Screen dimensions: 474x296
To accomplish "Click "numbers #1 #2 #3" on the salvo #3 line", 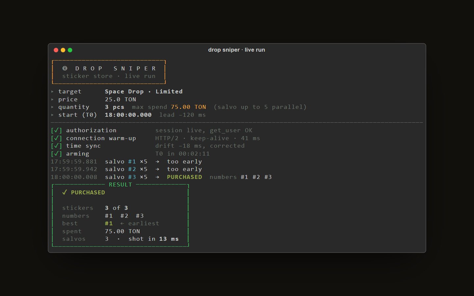I will pyautogui.click(x=241, y=177).
